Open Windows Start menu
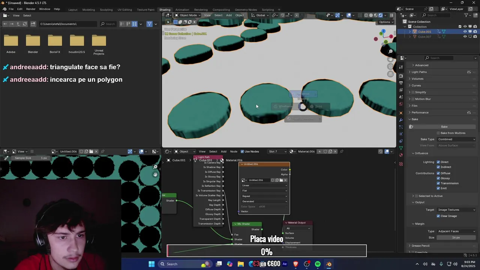 click(151, 264)
